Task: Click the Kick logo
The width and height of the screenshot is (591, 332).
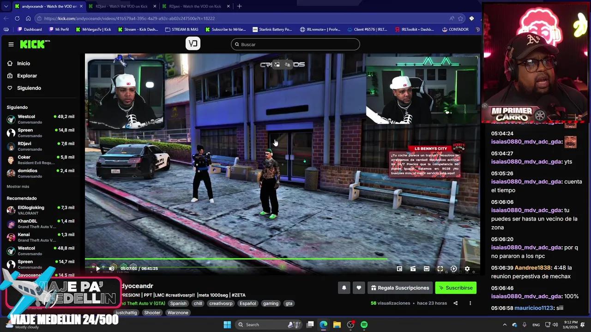Action: click(35, 44)
